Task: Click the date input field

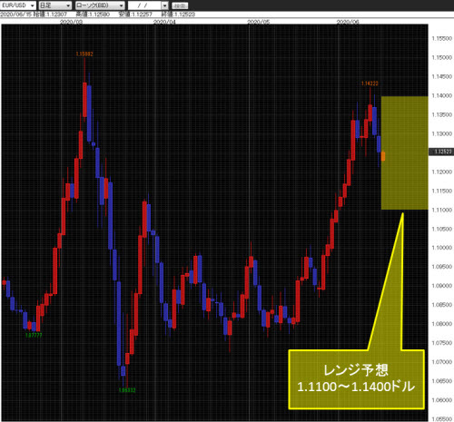Action: click(144, 5)
